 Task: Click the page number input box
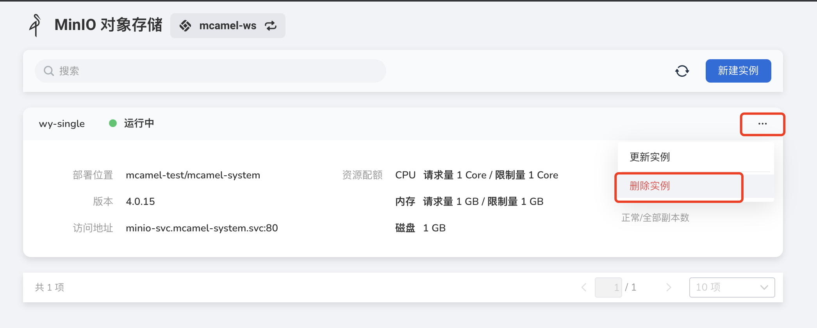608,287
